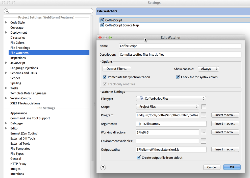Click the Description input field
This screenshot has width=250, height=178.
[x=180, y=55]
